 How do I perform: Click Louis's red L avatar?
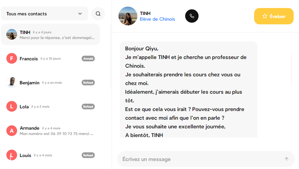[x=12, y=155]
